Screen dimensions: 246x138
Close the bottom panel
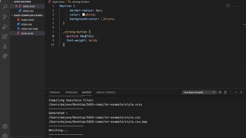(x=241, y=92)
